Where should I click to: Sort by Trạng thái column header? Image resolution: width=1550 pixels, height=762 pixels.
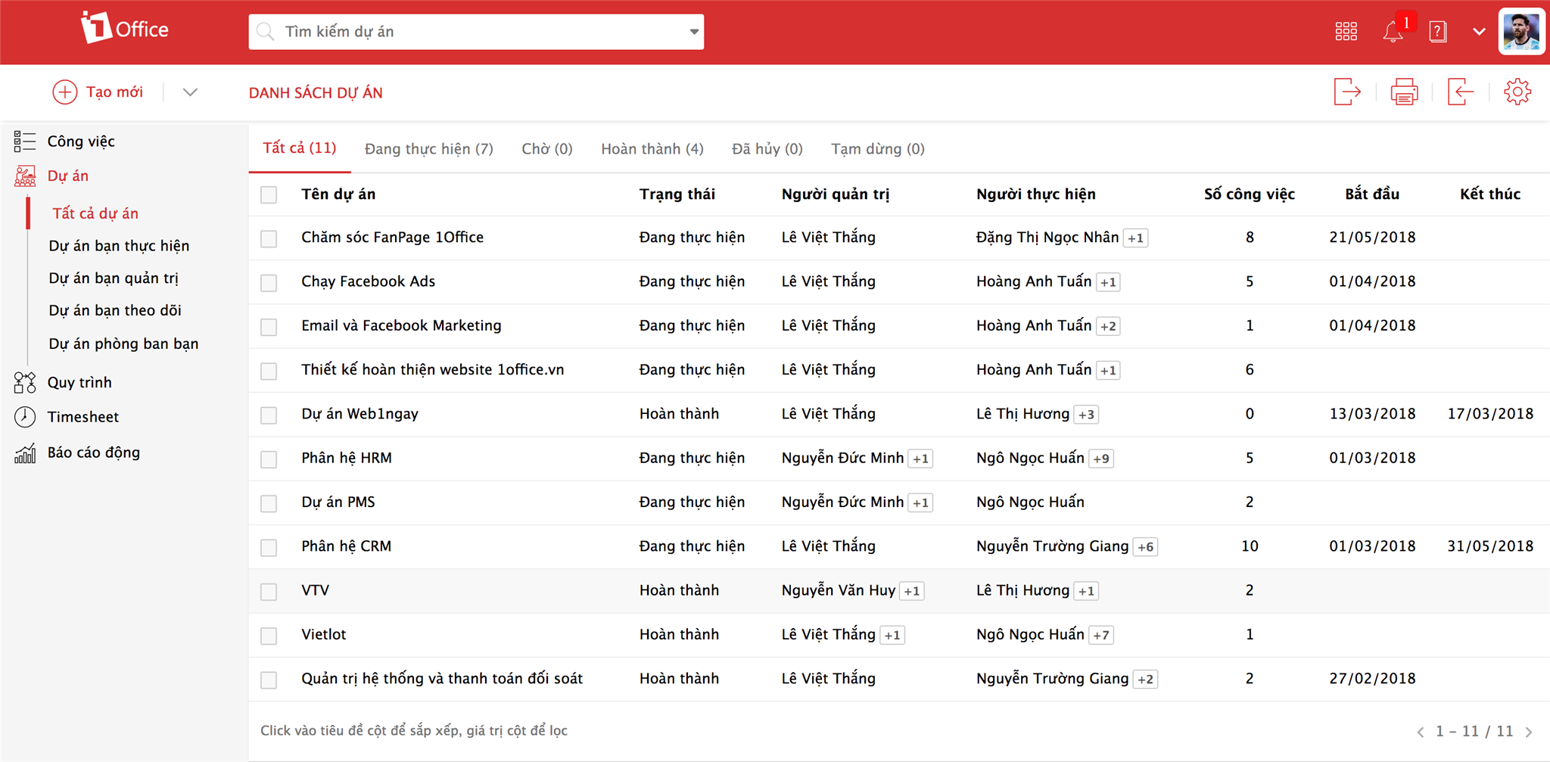coord(677,194)
